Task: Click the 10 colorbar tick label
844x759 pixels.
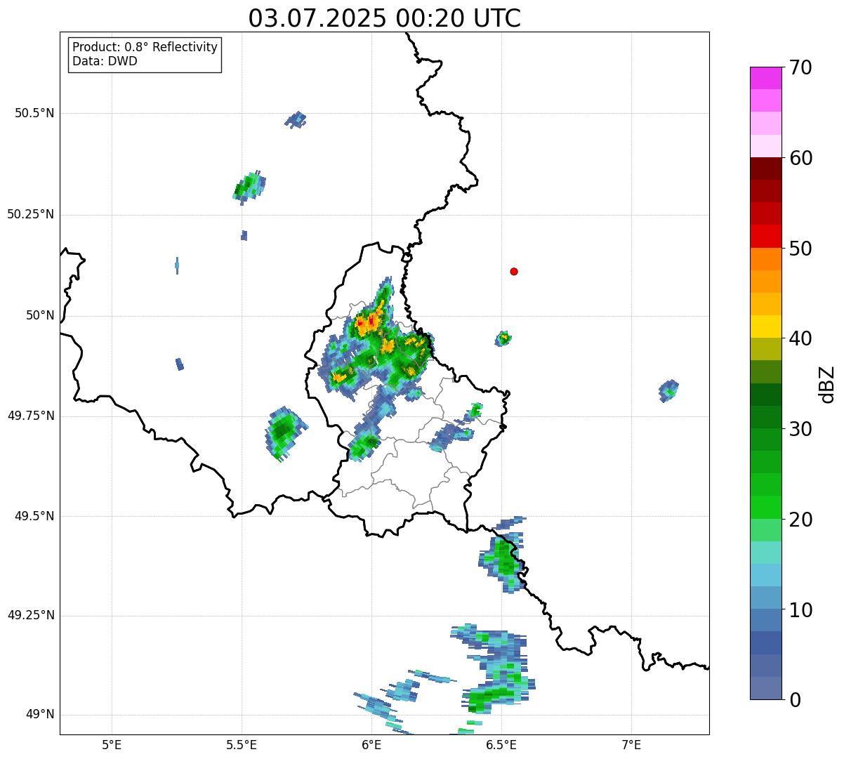Action: click(x=800, y=610)
